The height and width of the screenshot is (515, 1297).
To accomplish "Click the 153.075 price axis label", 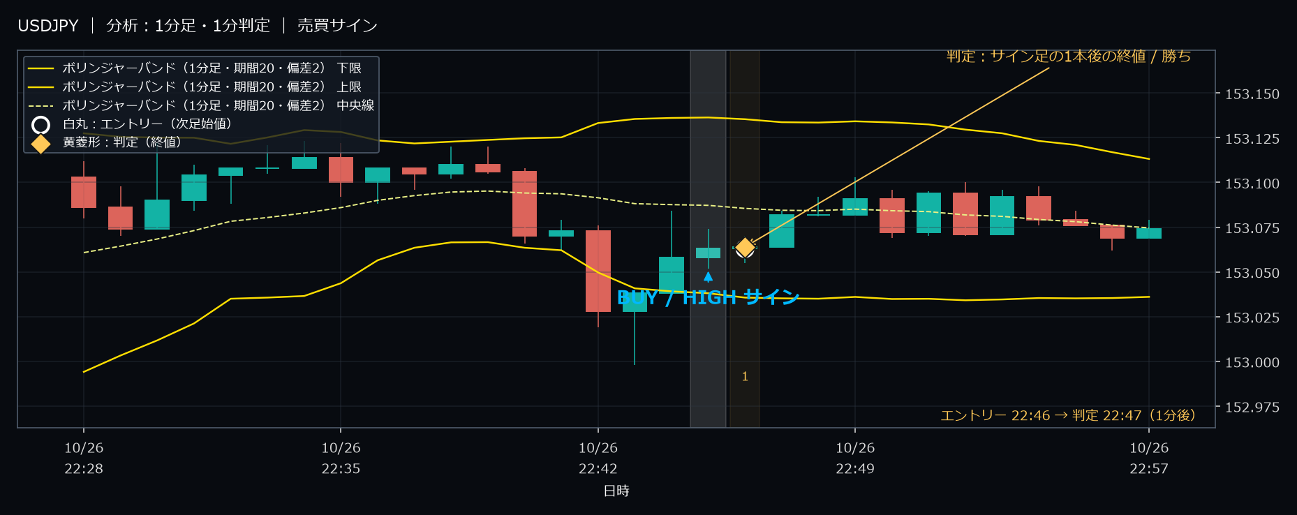I will 1252,228.
